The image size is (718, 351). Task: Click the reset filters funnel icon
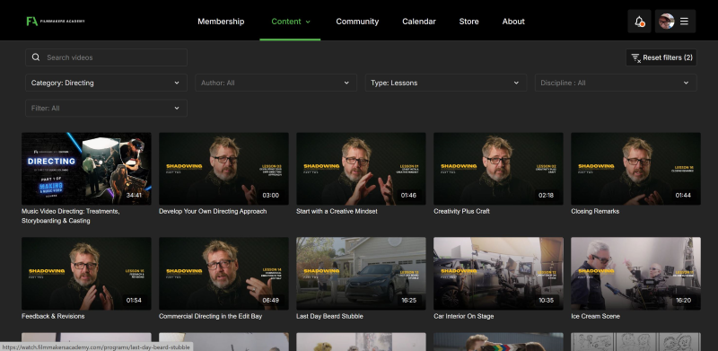[x=635, y=57]
